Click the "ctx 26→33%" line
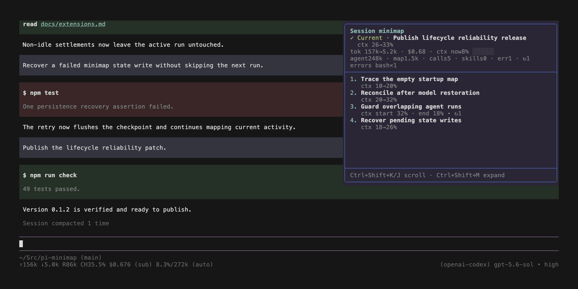 [375, 45]
